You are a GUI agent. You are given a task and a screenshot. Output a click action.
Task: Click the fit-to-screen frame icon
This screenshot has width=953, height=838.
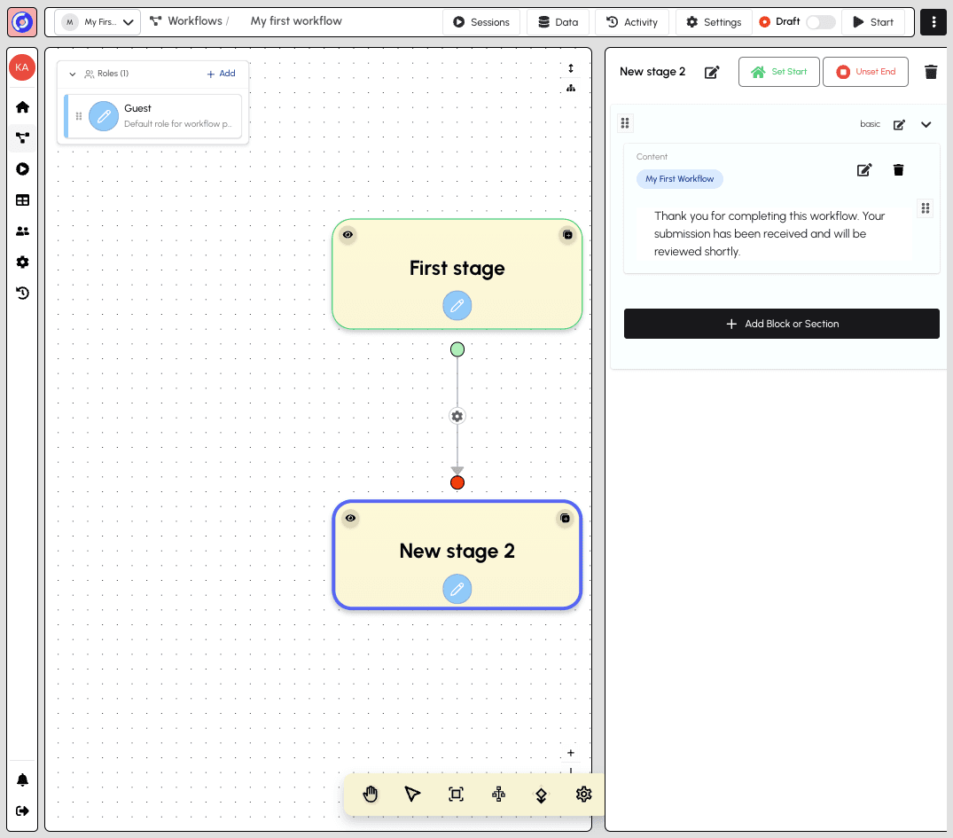point(456,794)
